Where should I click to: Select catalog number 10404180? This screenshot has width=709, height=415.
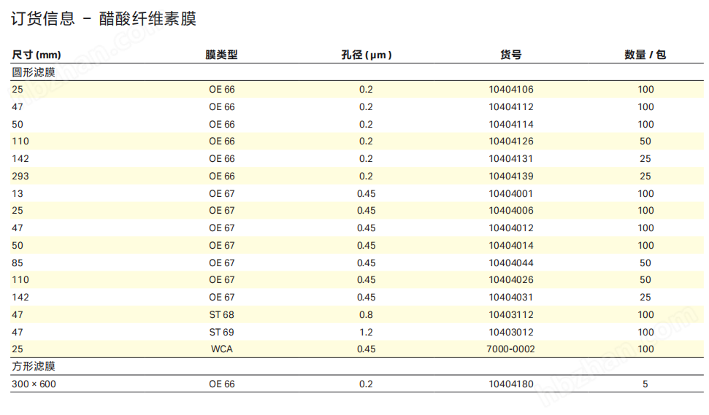tap(510, 384)
